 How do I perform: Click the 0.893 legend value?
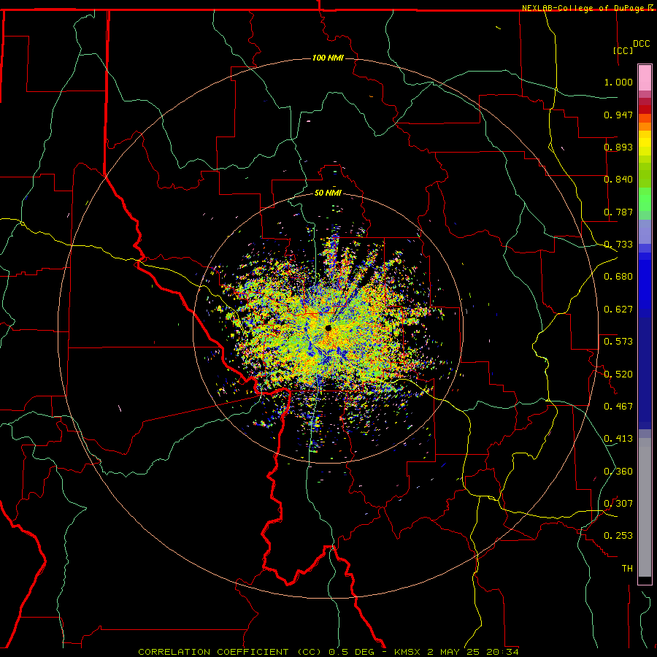click(x=618, y=147)
